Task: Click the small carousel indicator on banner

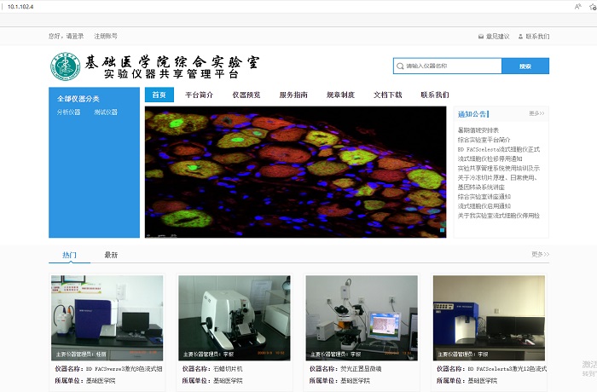Action: click(442, 230)
